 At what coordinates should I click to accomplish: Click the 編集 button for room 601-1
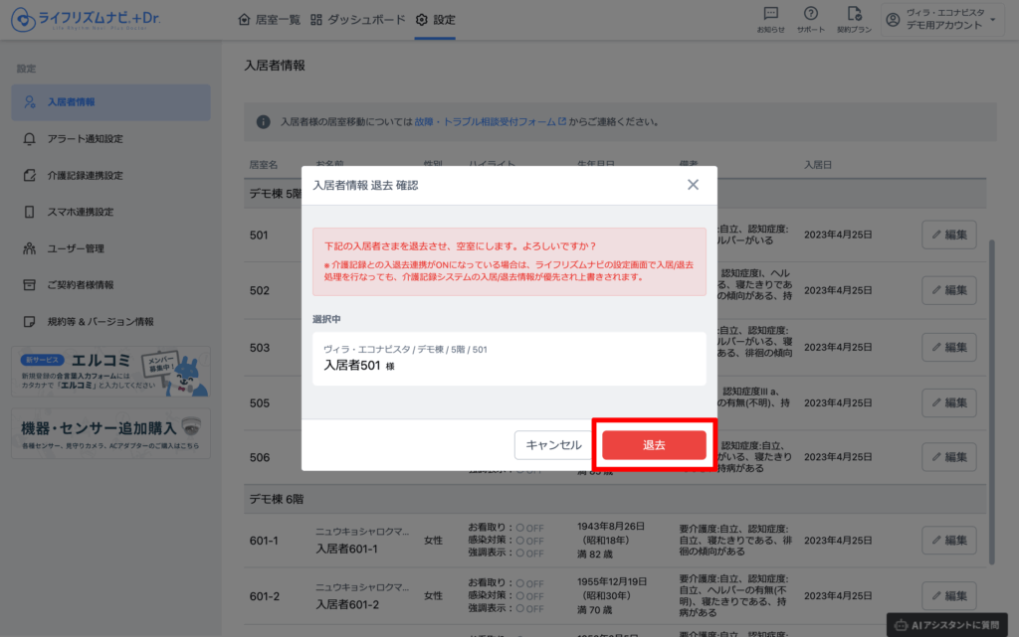(948, 541)
